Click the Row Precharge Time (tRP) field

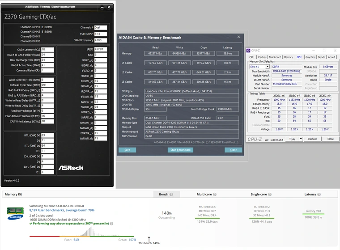(47, 60)
